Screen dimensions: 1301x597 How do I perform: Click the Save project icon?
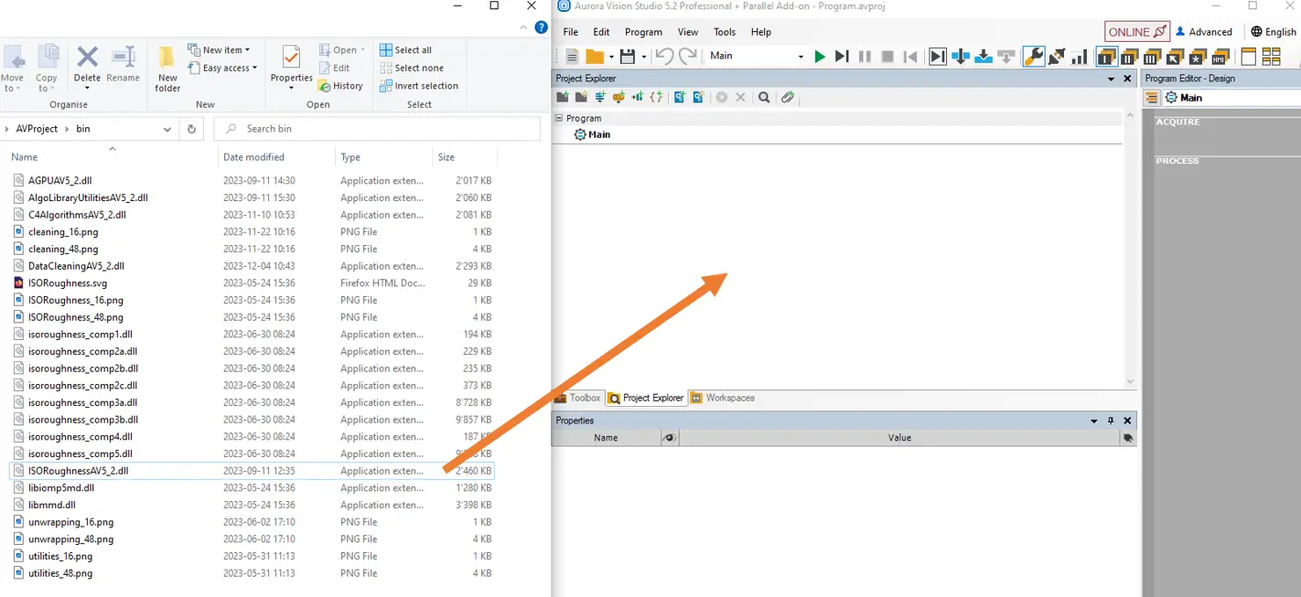[628, 57]
